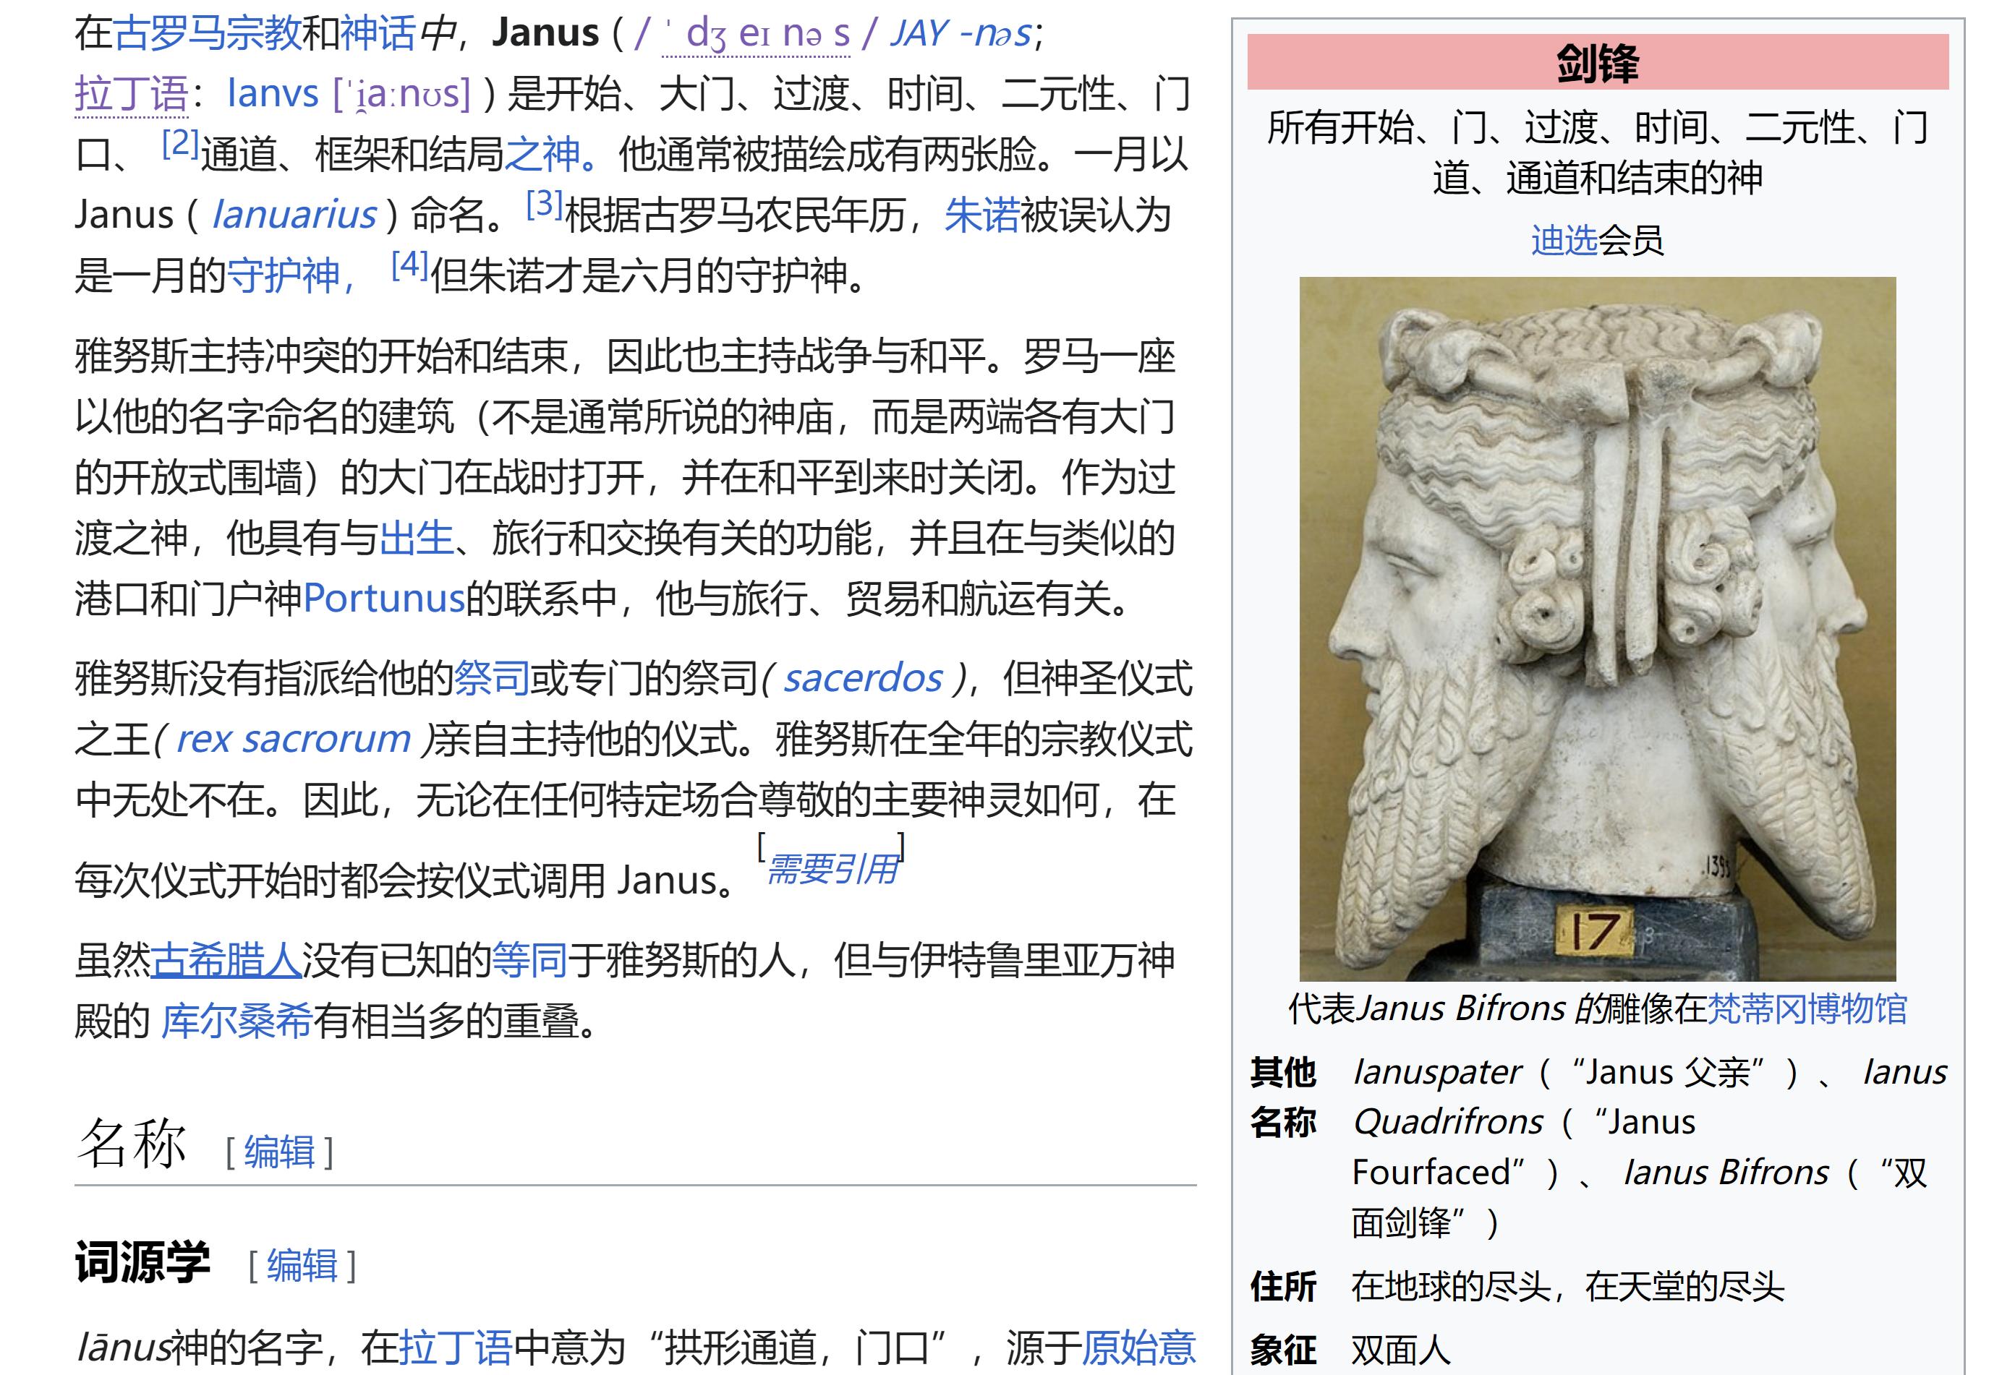Edit the 词源学 section
The width and height of the screenshot is (2002, 1375).
(302, 1266)
